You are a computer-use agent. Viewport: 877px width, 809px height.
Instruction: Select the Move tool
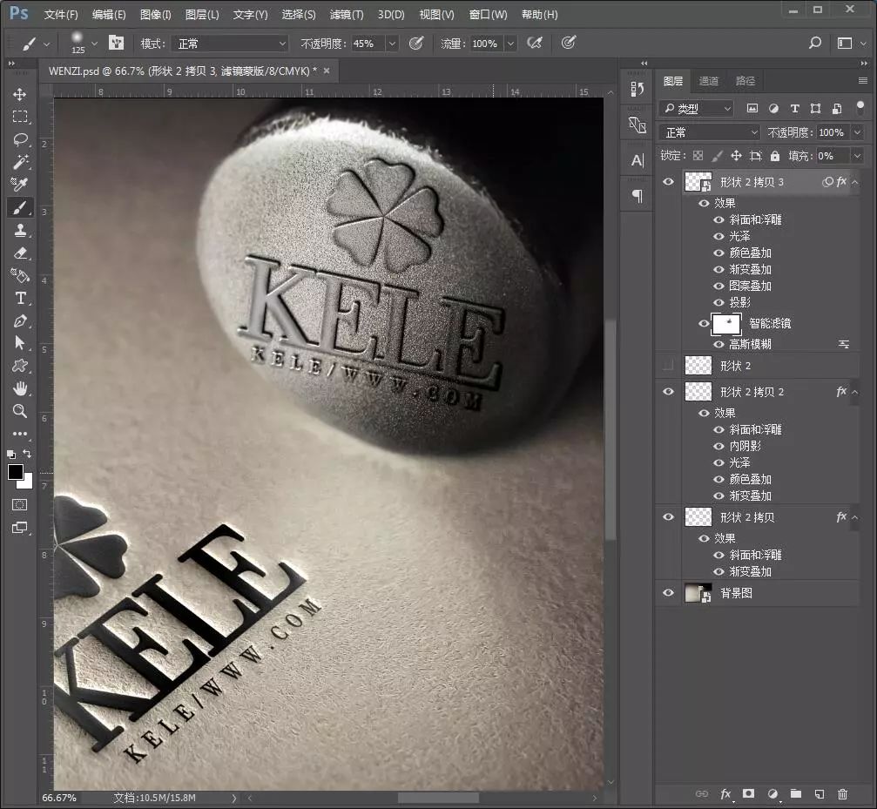[x=19, y=94]
